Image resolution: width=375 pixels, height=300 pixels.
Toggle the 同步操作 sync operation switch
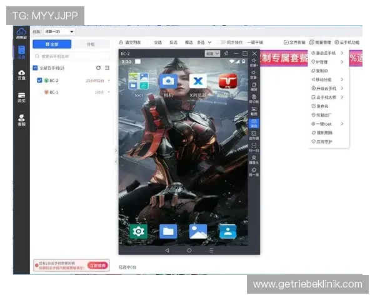[x=221, y=42]
